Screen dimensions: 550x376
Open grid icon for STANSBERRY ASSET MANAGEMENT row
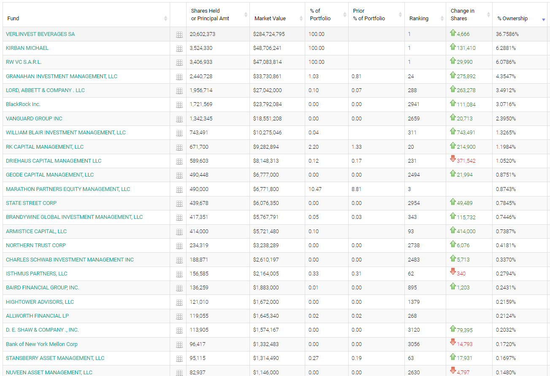(179, 359)
